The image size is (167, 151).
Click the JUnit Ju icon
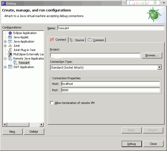pyautogui.click(x=10, y=46)
